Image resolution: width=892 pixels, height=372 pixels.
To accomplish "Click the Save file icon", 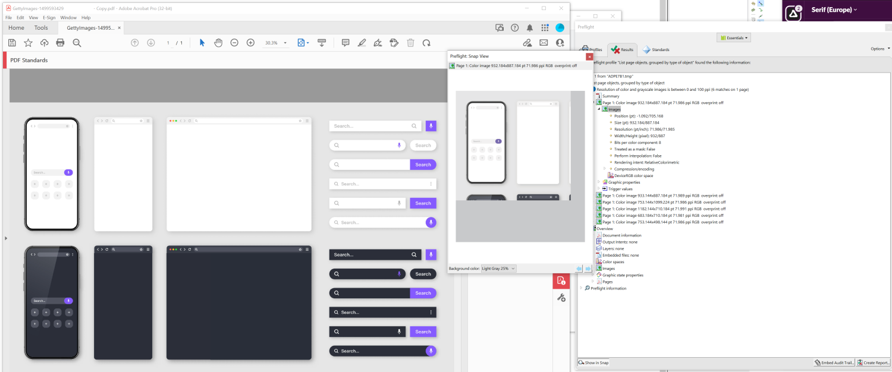I will click(12, 43).
